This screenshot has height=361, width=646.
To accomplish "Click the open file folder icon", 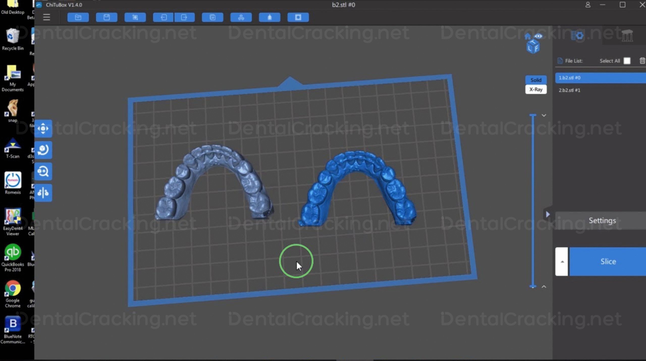I will click(x=78, y=17).
